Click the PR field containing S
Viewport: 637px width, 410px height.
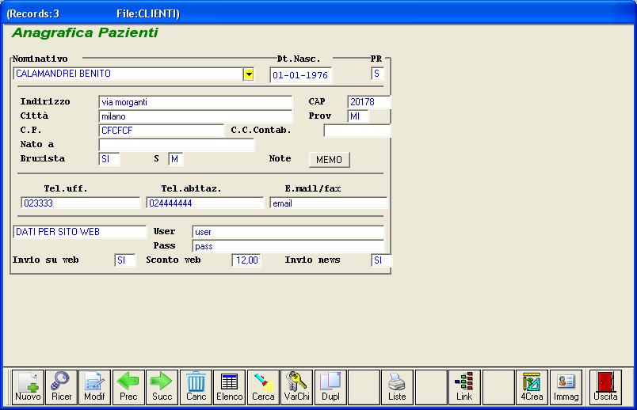click(377, 74)
